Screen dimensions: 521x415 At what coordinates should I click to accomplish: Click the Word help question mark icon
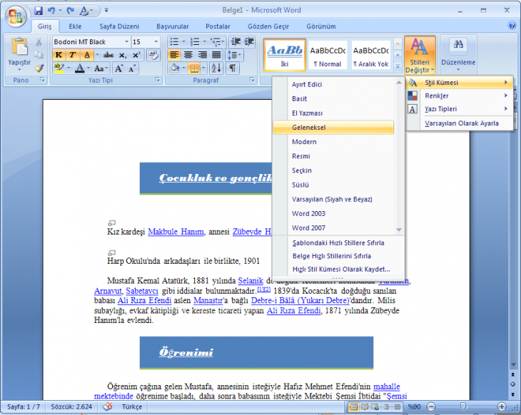(x=512, y=26)
